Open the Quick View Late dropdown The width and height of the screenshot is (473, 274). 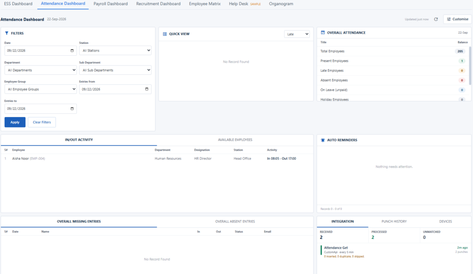point(297,34)
